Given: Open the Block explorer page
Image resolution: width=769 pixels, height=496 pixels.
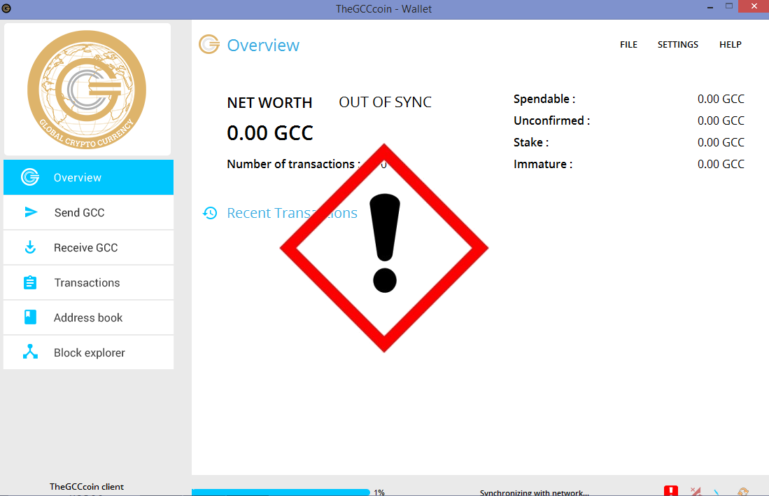Looking at the screenshot, I should 88,352.
